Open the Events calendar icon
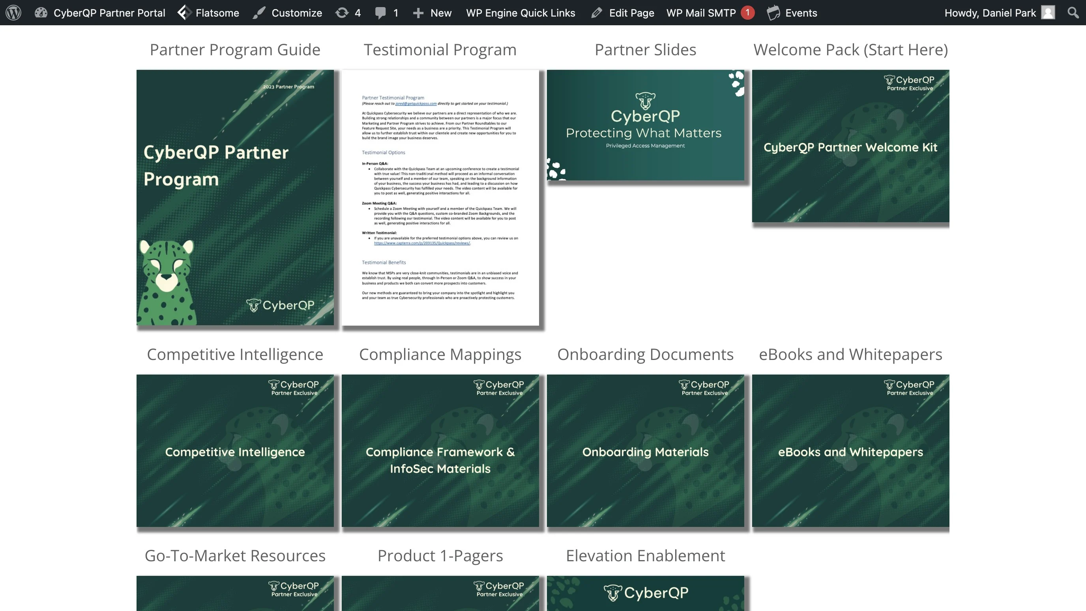 pyautogui.click(x=773, y=13)
